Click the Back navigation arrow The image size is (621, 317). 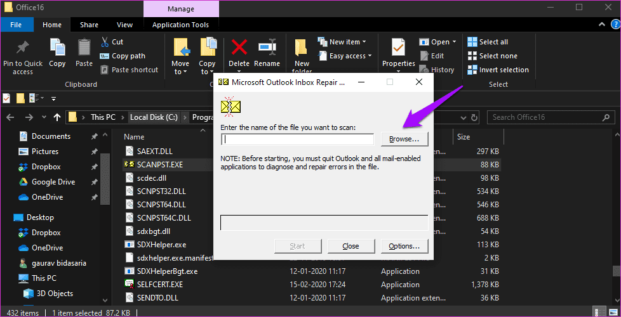pyautogui.click(x=11, y=117)
